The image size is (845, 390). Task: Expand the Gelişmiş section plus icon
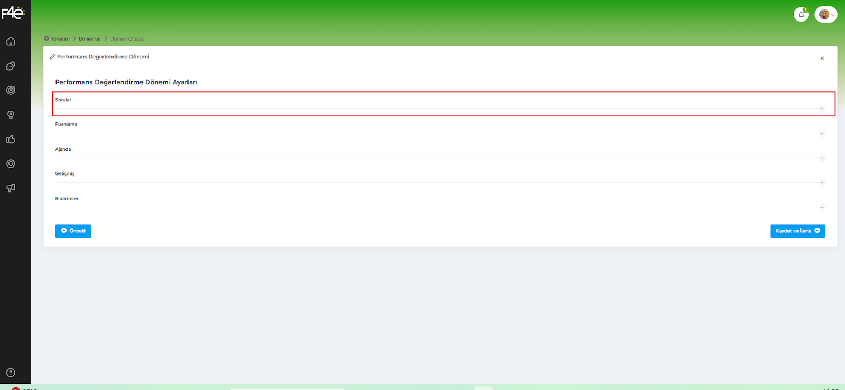point(822,183)
